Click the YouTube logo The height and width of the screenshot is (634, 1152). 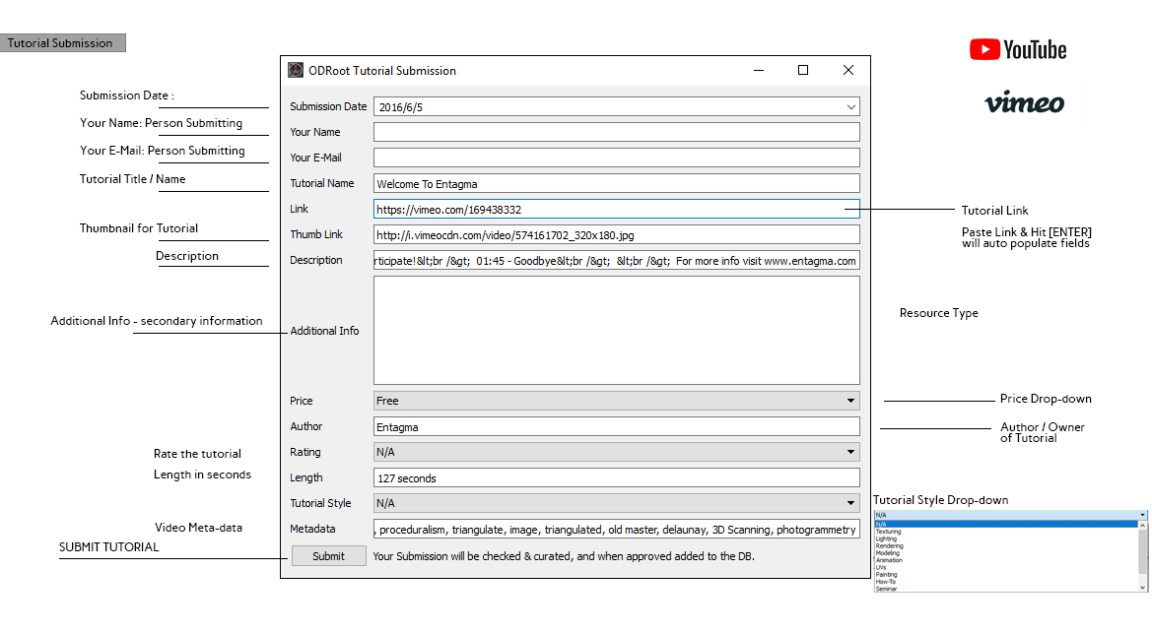coord(1017,50)
